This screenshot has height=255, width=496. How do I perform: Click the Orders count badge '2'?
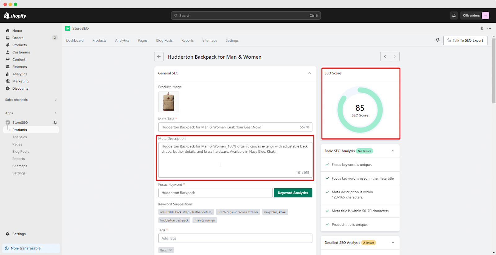55,38
